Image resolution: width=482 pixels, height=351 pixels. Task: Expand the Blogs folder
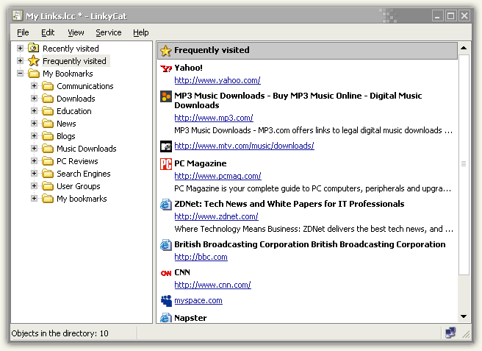click(34, 136)
